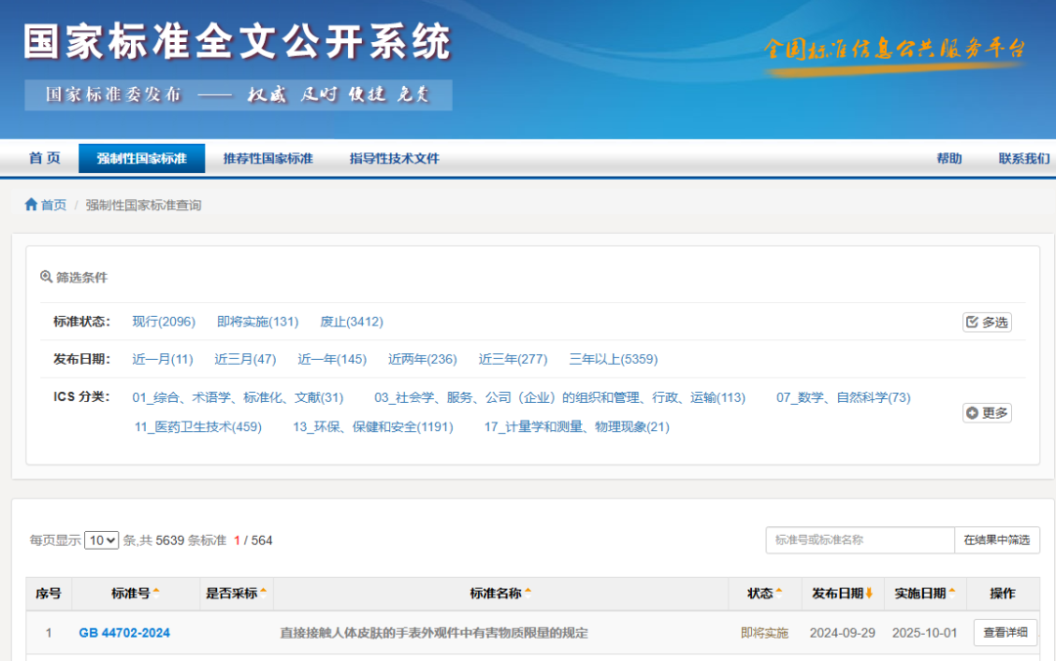Click the standard number search input field
1056x661 pixels.
point(858,539)
